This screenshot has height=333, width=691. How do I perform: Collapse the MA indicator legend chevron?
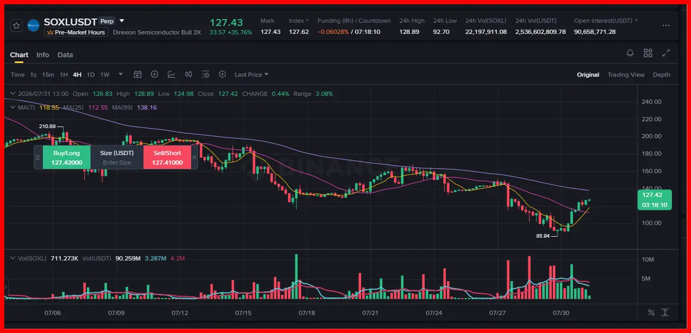13,107
